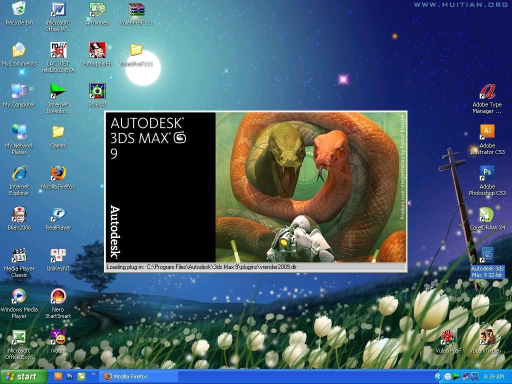Select the MonopolyPB desktop shortcut
512x384 pixels.
pyautogui.click(x=97, y=54)
